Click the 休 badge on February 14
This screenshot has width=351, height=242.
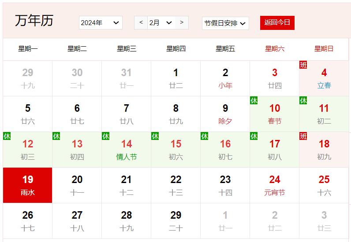(105, 136)
